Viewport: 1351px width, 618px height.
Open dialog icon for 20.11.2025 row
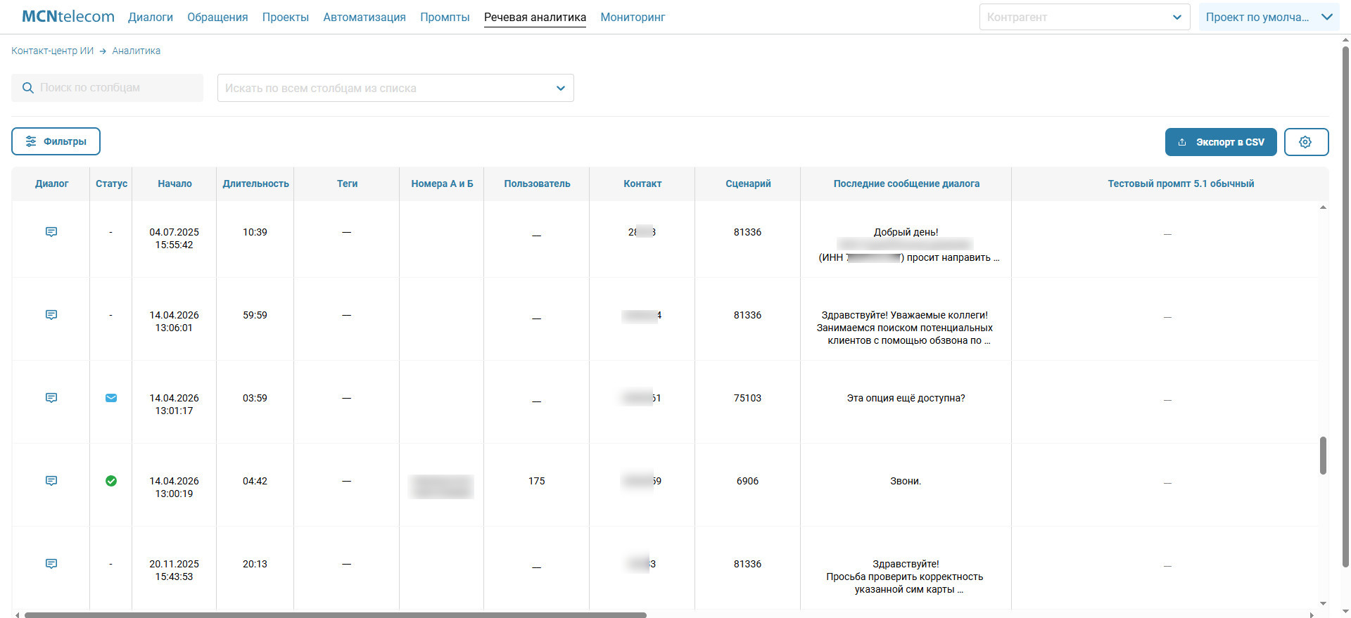(x=51, y=564)
